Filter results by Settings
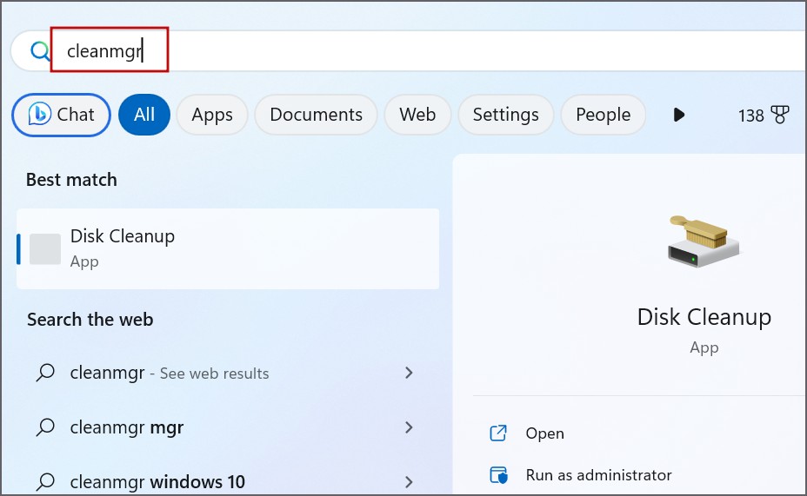 click(x=505, y=115)
